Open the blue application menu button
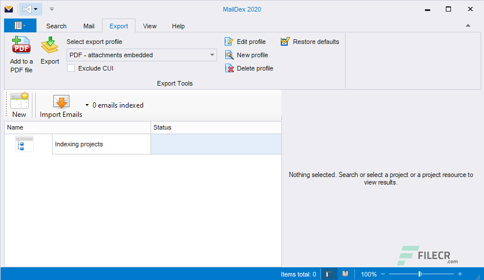The image size is (484, 280). pyautogui.click(x=20, y=25)
